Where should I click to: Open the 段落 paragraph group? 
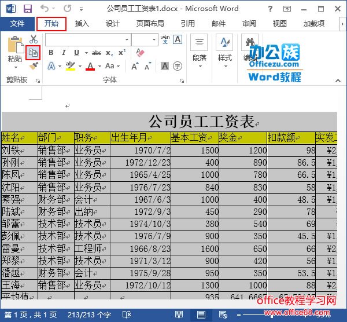pos(199,51)
